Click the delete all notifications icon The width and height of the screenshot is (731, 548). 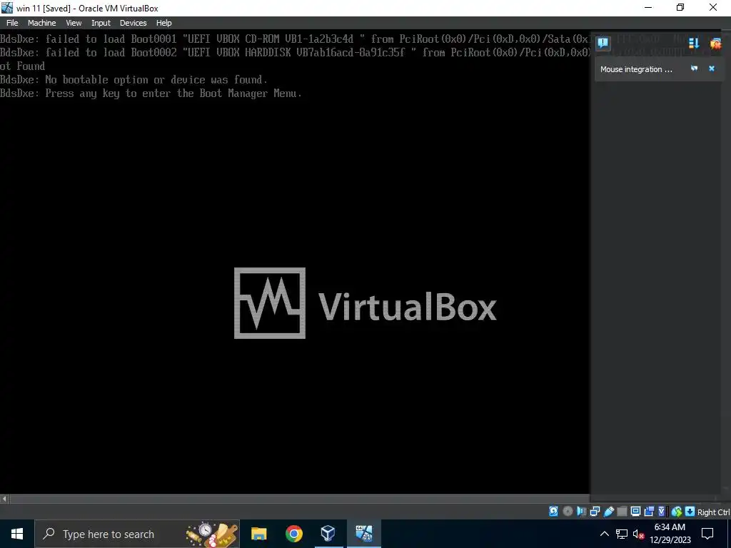coord(715,44)
